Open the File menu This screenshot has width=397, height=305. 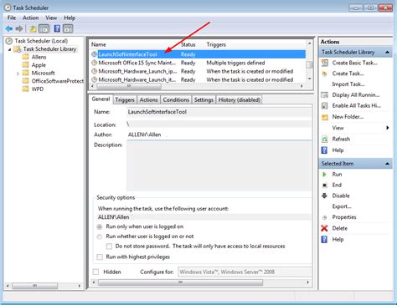pyautogui.click(x=12, y=18)
